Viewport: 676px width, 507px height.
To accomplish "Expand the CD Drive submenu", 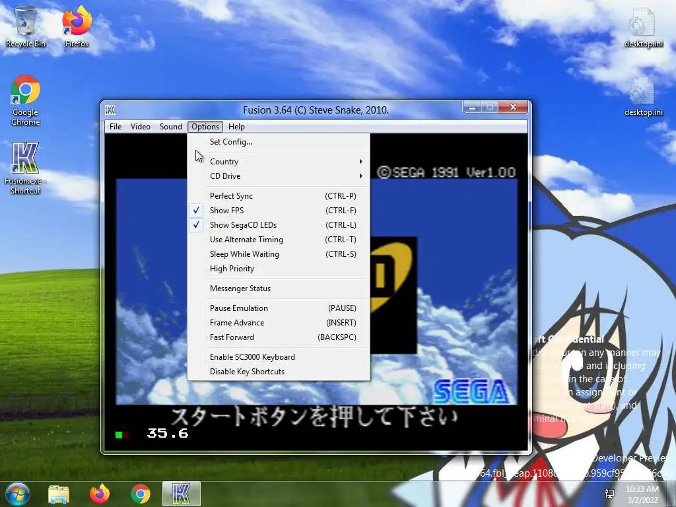I will tap(279, 176).
